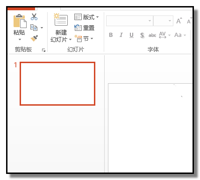Expand the character spacing dropdown arrow
The height and width of the screenshot is (180, 200).
click(170, 36)
